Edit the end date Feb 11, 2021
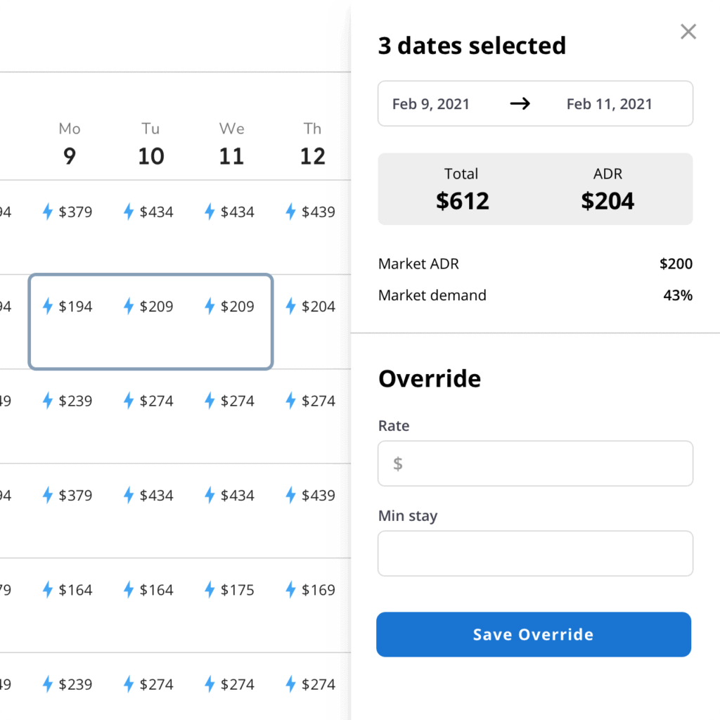Viewport: 720px width, 720px height. click(609, 104)
